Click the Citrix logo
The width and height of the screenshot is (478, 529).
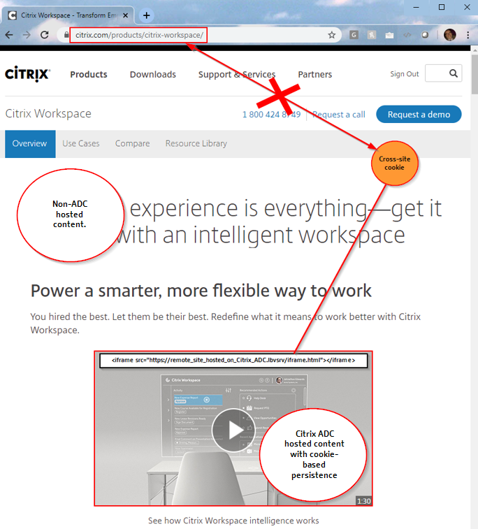pos(28,74)
